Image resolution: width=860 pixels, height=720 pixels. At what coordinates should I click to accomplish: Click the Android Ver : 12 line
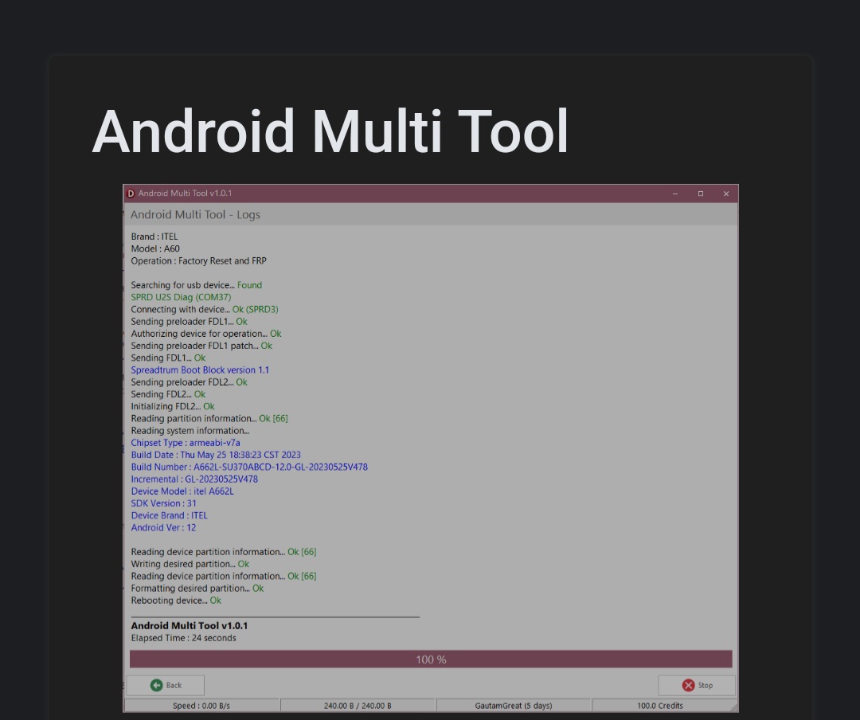tap(163, 526)
